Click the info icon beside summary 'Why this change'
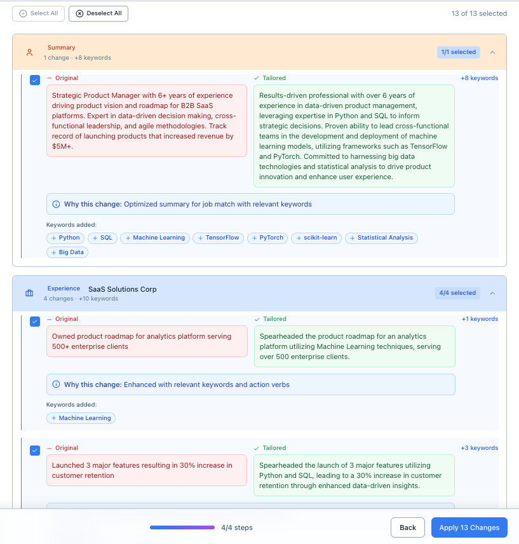 coord(56,204)
